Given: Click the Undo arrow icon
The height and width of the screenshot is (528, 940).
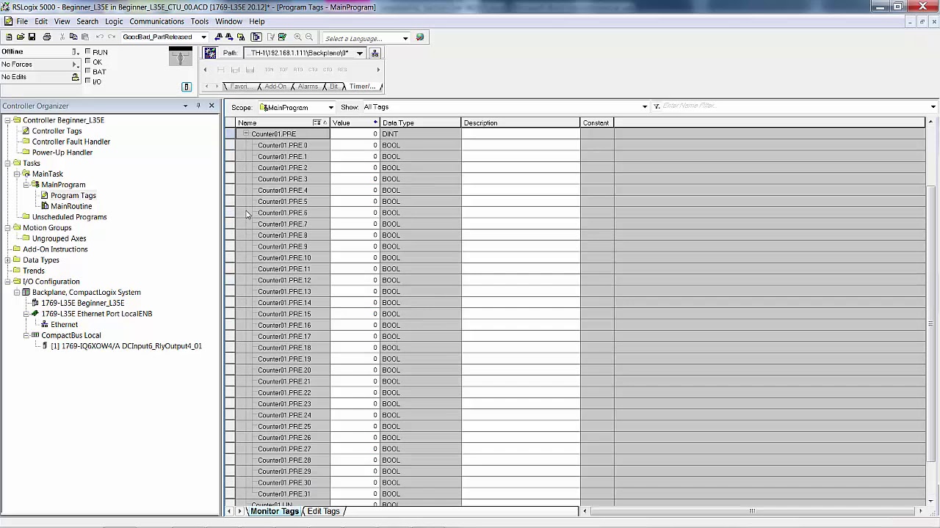Looking at the screenshot, I should pyautogui.click(x=100, y=37).
